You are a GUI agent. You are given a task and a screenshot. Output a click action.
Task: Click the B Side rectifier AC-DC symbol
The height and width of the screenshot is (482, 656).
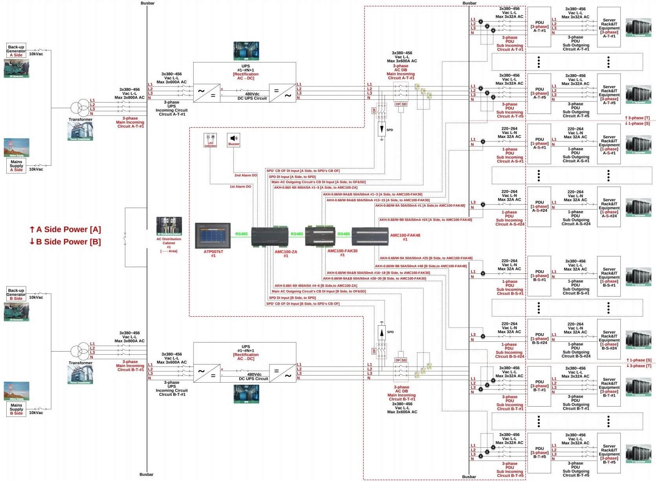pos(207,373)
